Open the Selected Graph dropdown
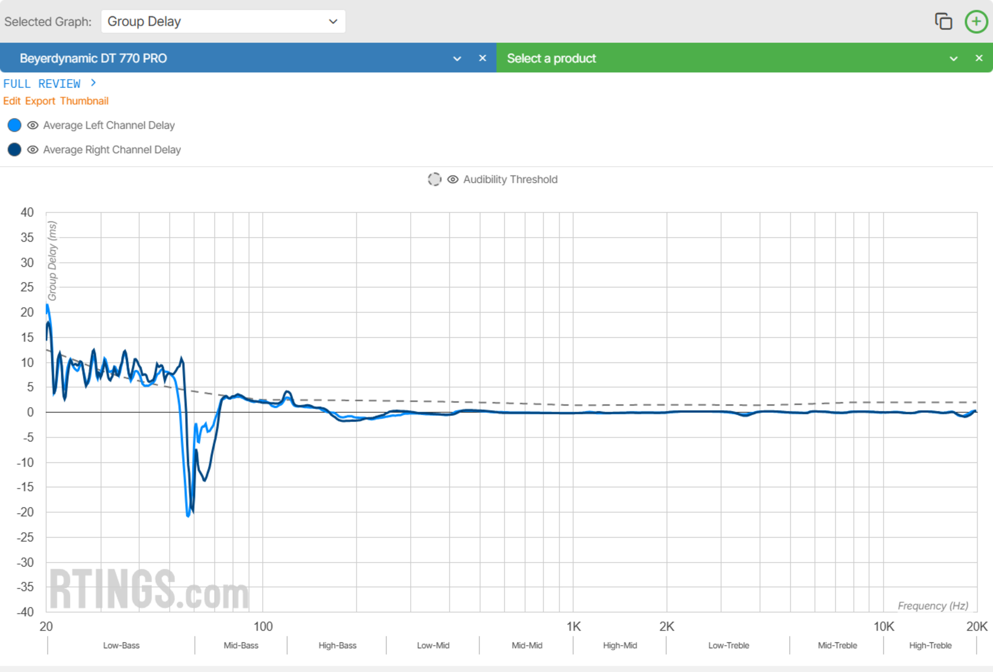This screenshot has height=672, width=993. [x=223, y=21]
